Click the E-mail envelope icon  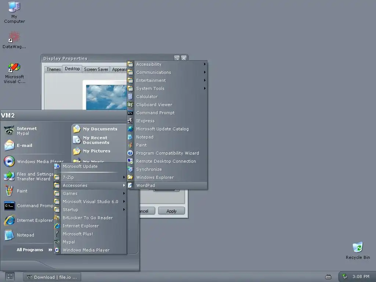coord(9,145)
